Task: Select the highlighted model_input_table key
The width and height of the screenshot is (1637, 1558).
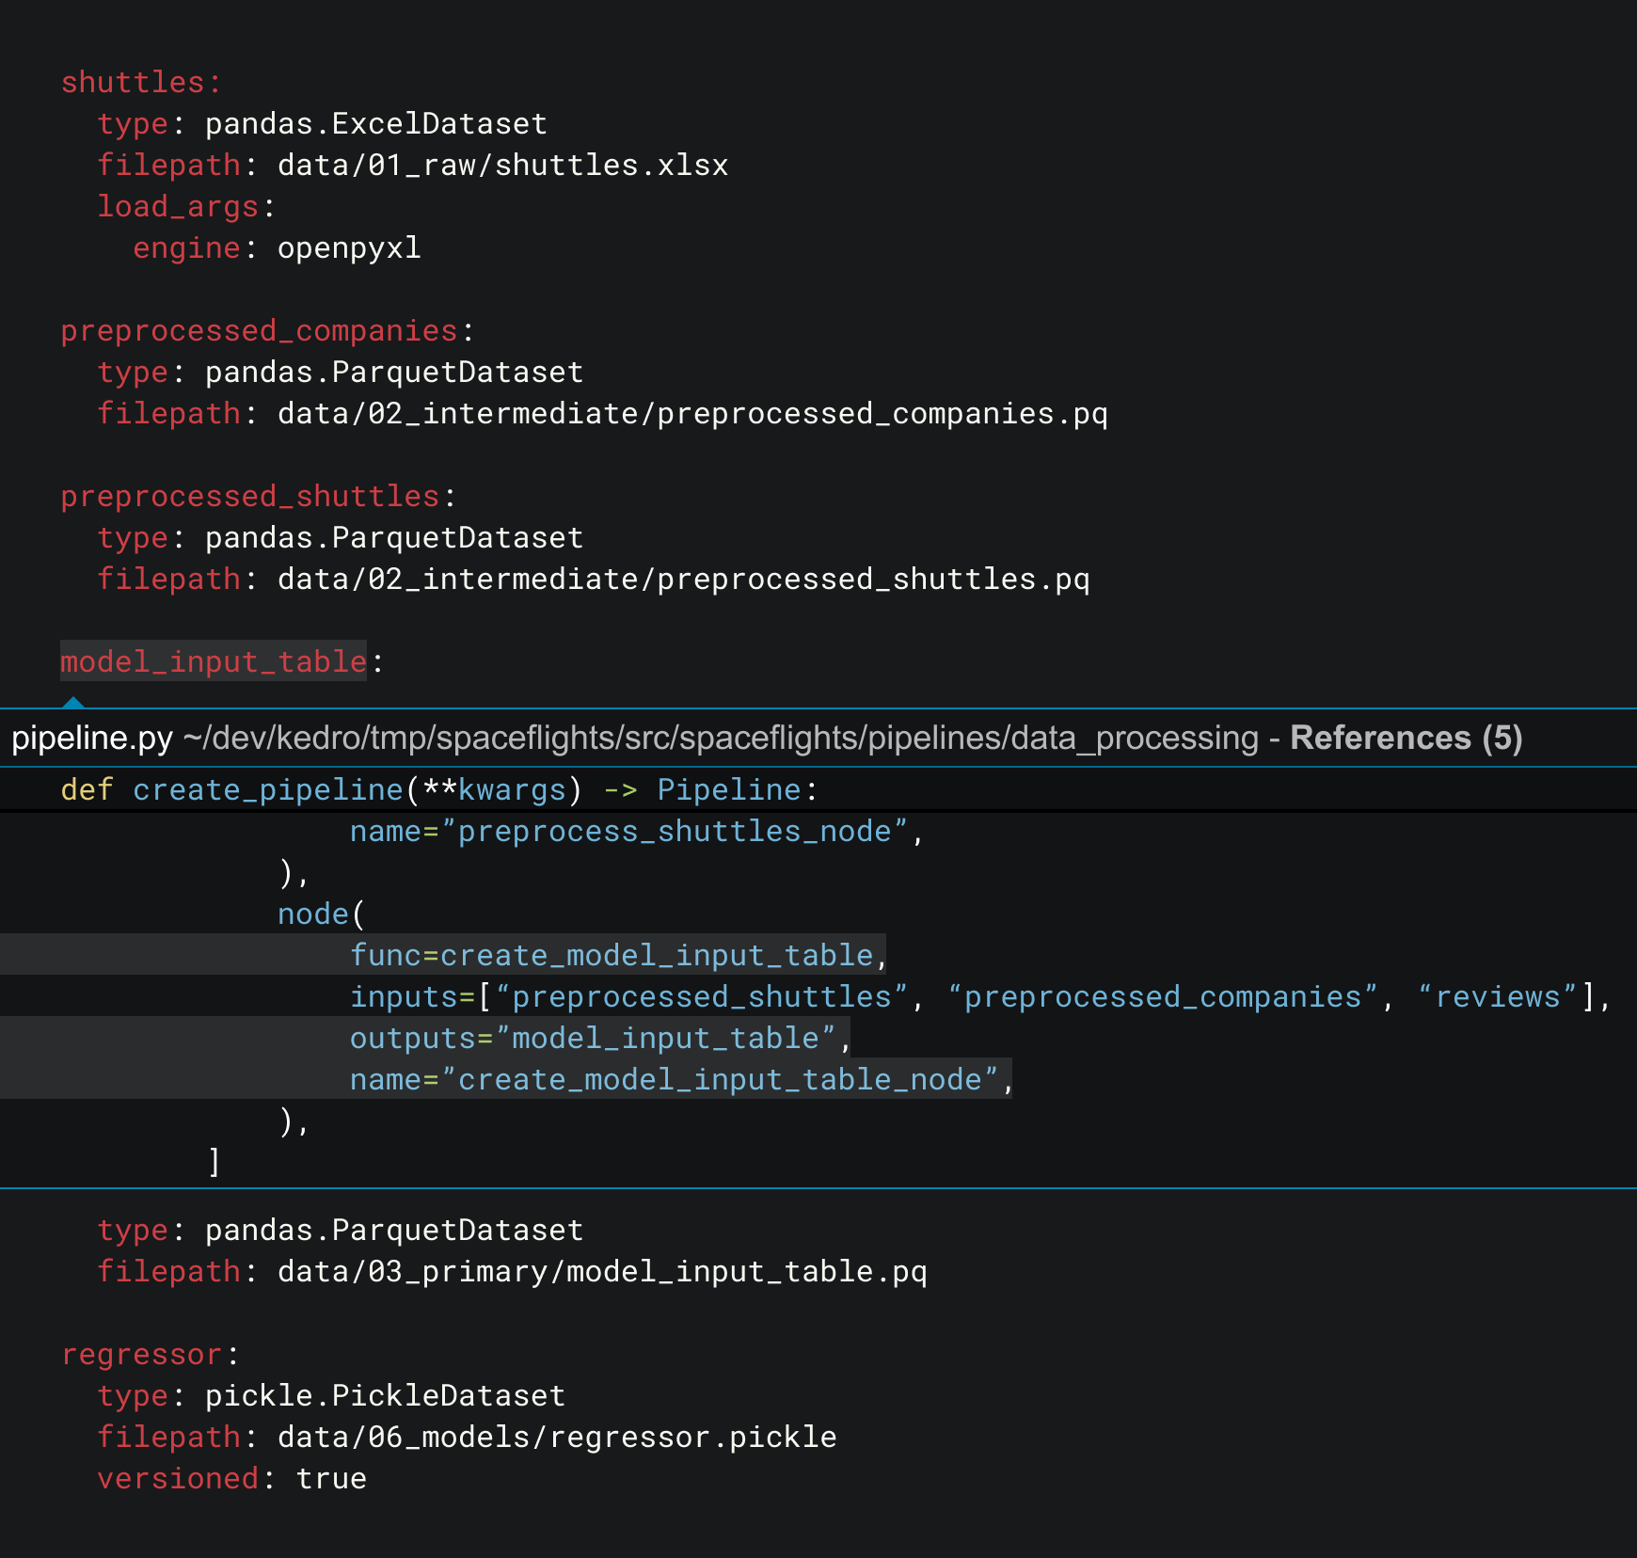Action: pos(212,661)
